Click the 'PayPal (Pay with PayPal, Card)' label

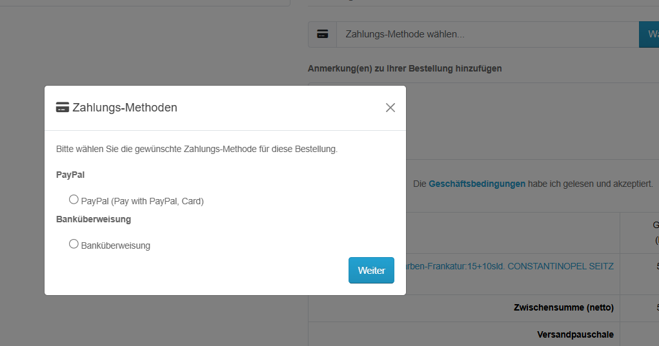142,201
